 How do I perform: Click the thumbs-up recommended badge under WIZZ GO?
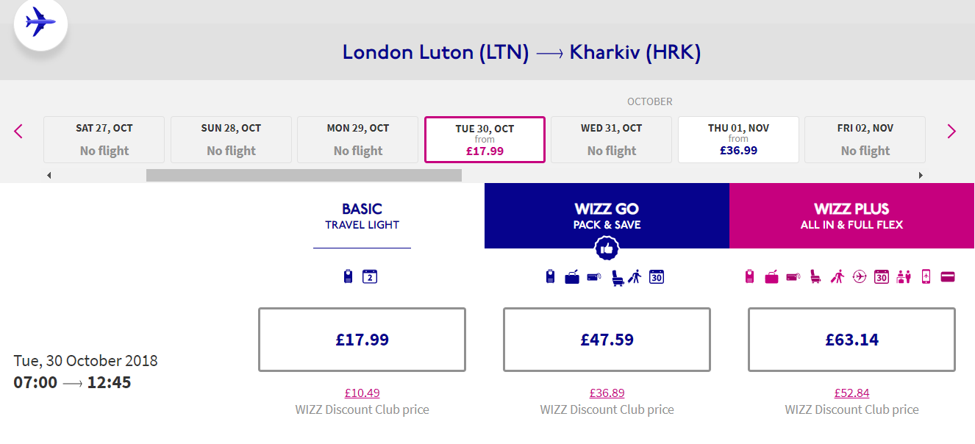coord(607,248)
